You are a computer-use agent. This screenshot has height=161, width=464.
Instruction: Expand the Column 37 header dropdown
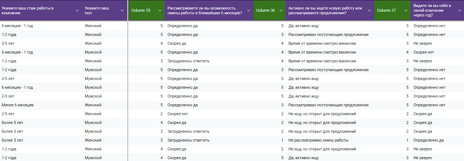tap(406, 11)
